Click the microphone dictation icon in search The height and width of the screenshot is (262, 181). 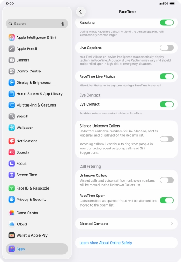63,24
